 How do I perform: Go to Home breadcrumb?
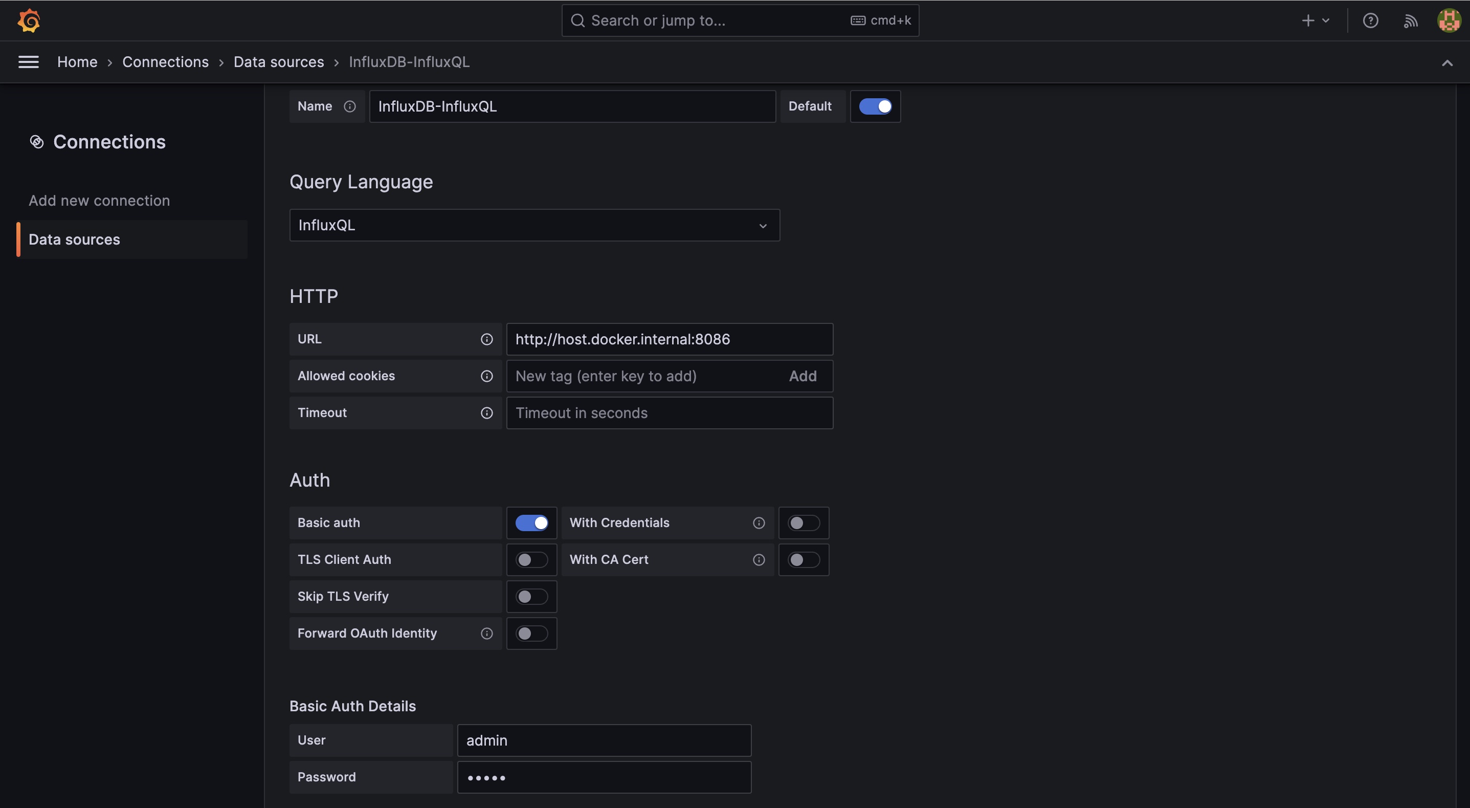pyautogui.click(x=77, y=62)
